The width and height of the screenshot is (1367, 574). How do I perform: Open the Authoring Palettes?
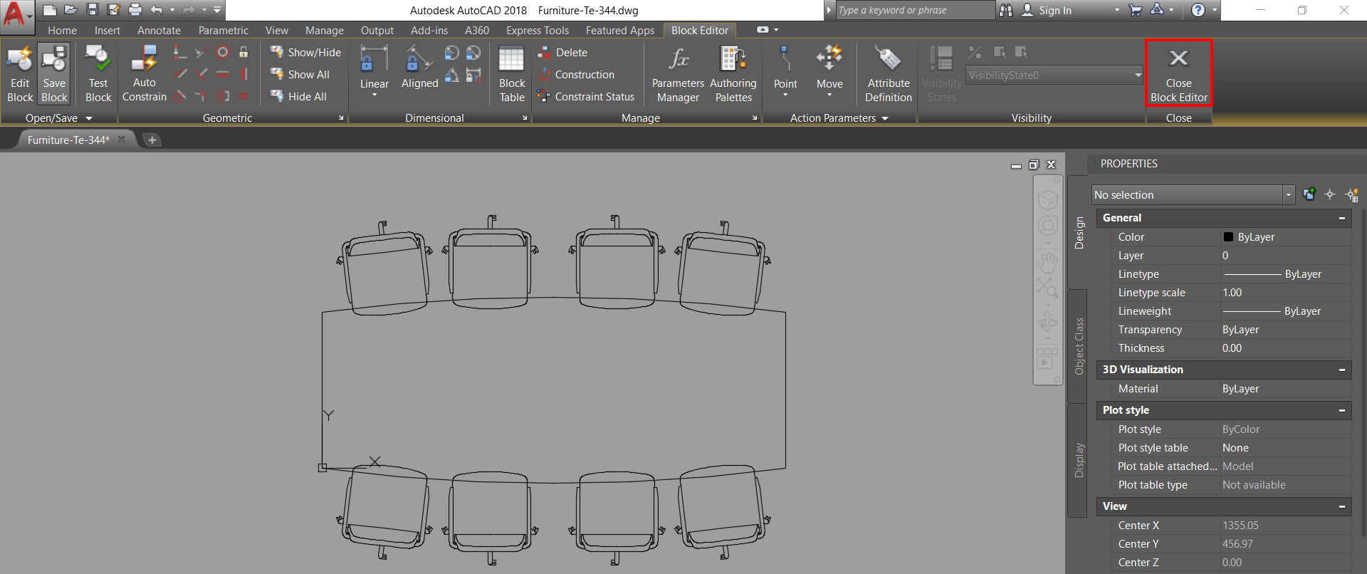[x=733, y=74]
